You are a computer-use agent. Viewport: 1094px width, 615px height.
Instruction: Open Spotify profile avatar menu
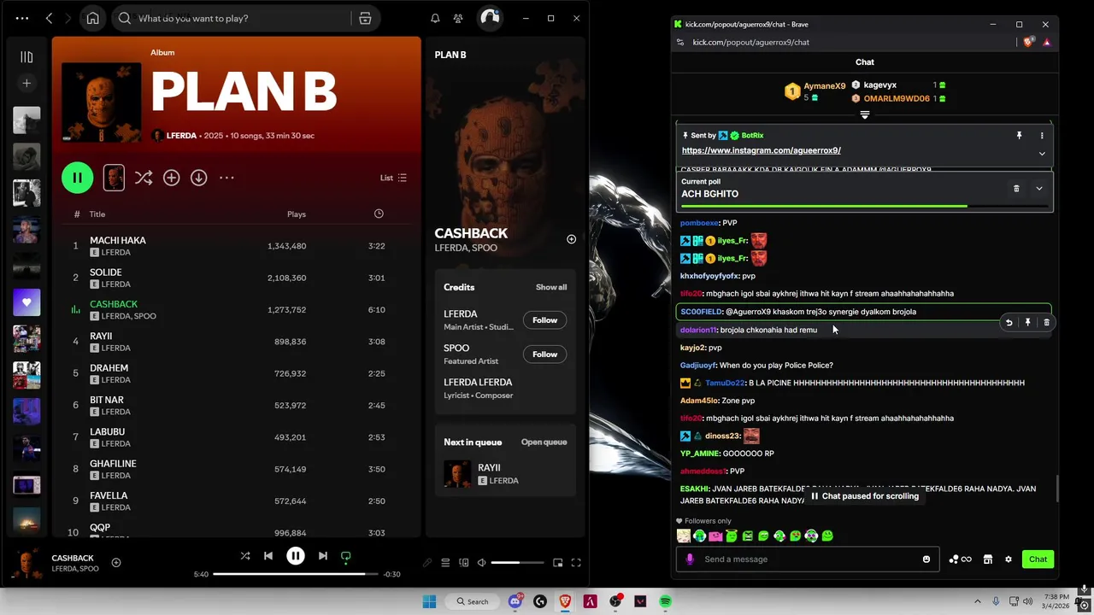coord(490,18)
